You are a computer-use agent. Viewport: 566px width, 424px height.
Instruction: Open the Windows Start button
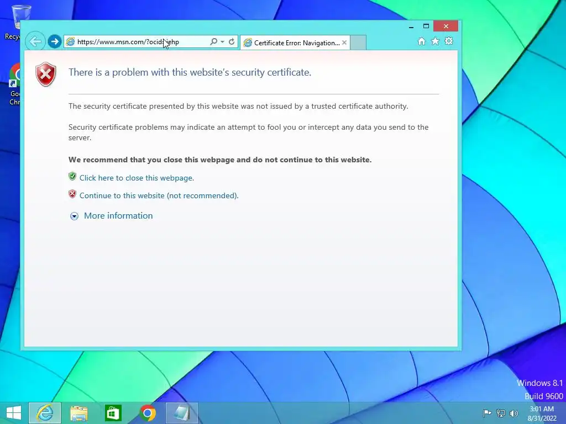pos(14,413)
